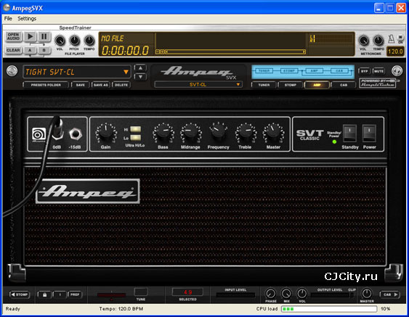This screenshot has width=409, height=317.
Task: Click the Treble knob
Action: (x=246, y=131)
